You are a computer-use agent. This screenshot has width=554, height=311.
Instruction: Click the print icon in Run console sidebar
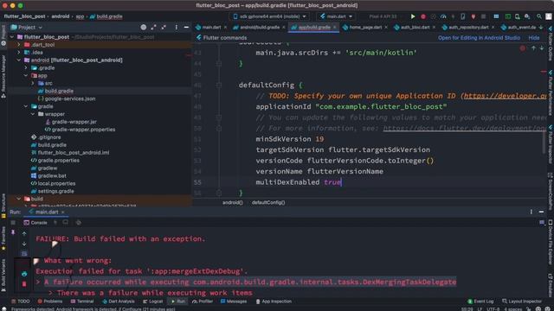coord(24,274)
